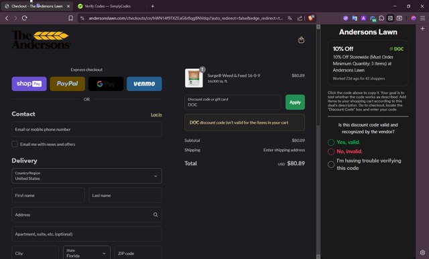The width and height of the screenshot is (429, 259).
Task: Go forward to the next page
Action: [15, 18]
